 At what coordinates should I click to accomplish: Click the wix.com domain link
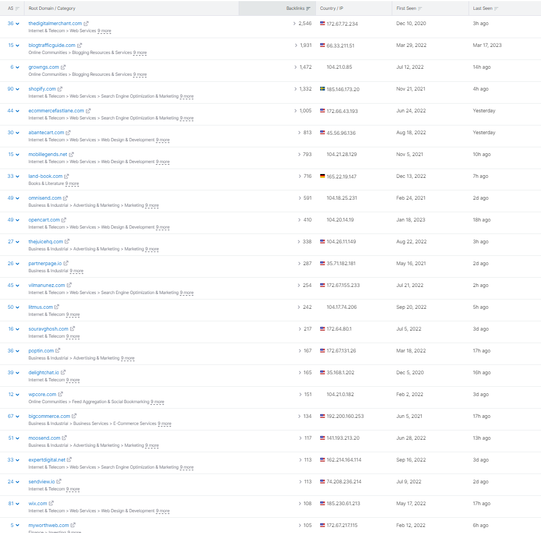38,504
